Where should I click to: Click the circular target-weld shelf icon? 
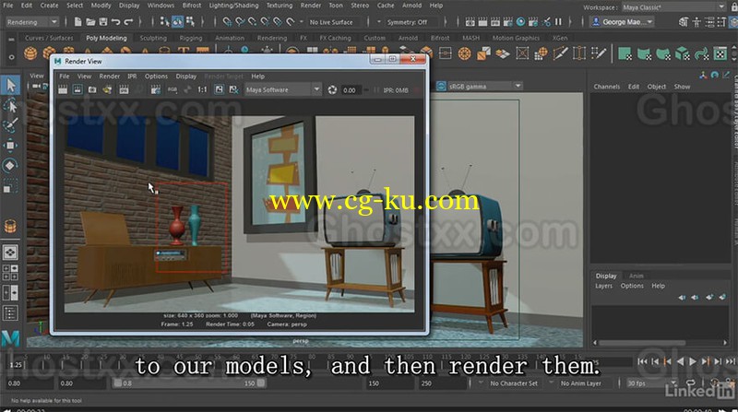point(465,53)
